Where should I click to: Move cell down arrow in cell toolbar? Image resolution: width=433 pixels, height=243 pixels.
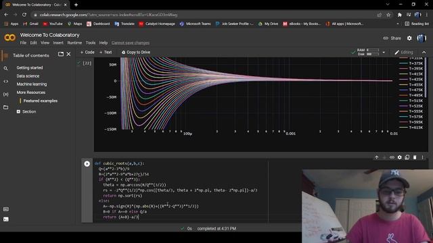point(384,157)
